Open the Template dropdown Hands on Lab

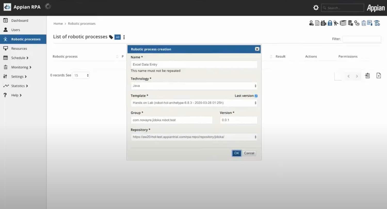pos(194,103)
